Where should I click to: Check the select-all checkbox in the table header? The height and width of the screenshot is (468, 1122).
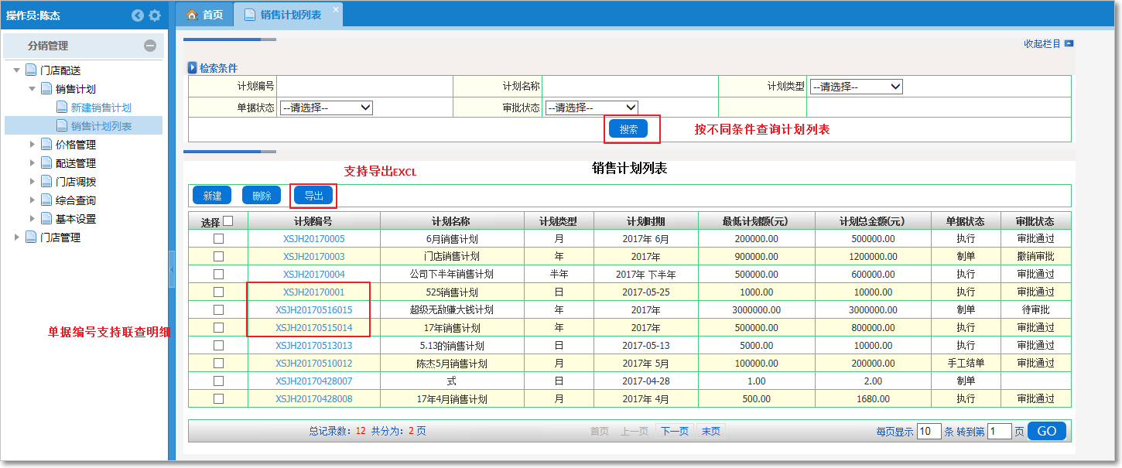[x=227, y=220]
